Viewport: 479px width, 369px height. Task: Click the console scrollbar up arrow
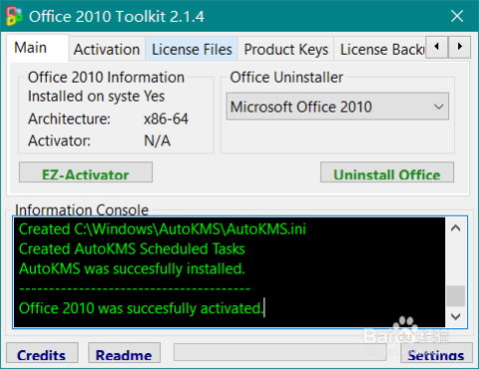coord(455,228)
